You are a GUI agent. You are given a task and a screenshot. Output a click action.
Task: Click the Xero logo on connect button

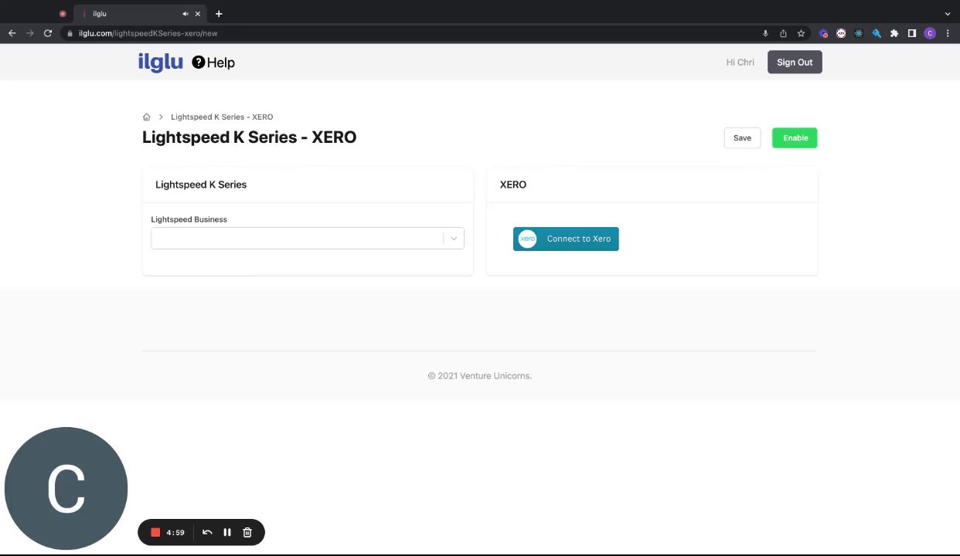(527, 239)
